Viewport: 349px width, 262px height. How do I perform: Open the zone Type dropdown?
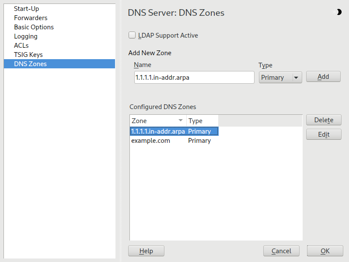coord(280,78)
